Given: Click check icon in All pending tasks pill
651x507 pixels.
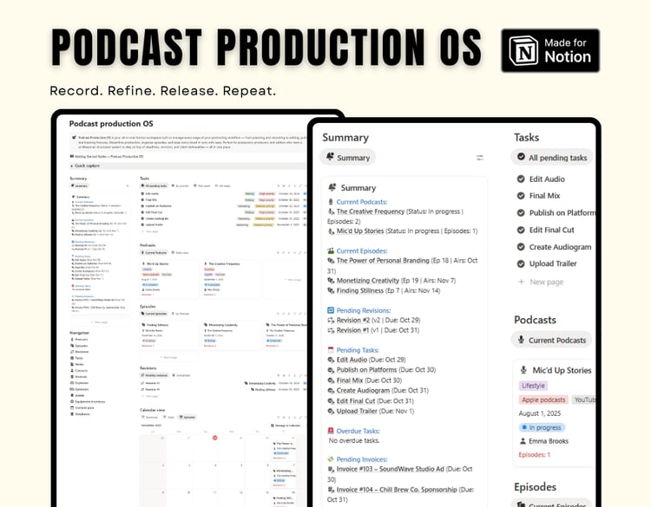Looking at the screenshot, I should pyautogui.click(x=521, y=157).
